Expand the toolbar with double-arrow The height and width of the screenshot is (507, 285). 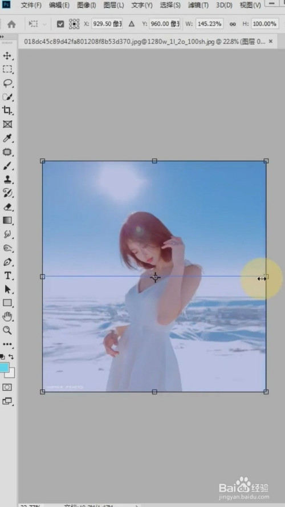[x=2, y=37]
